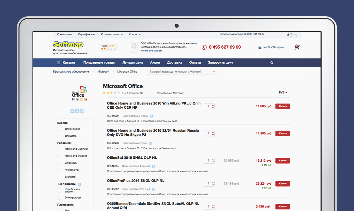Buy OfficeStd 2016 for 19 213 руб
The width and height of the screenshot is (354, 211).
283,161
